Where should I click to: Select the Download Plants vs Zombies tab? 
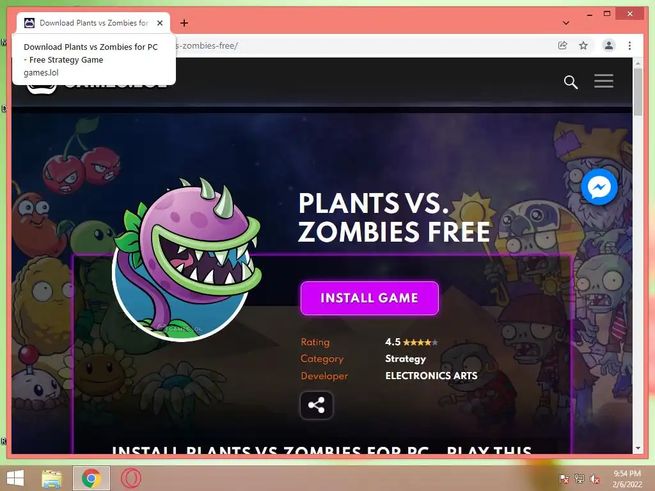click(93, 23)
